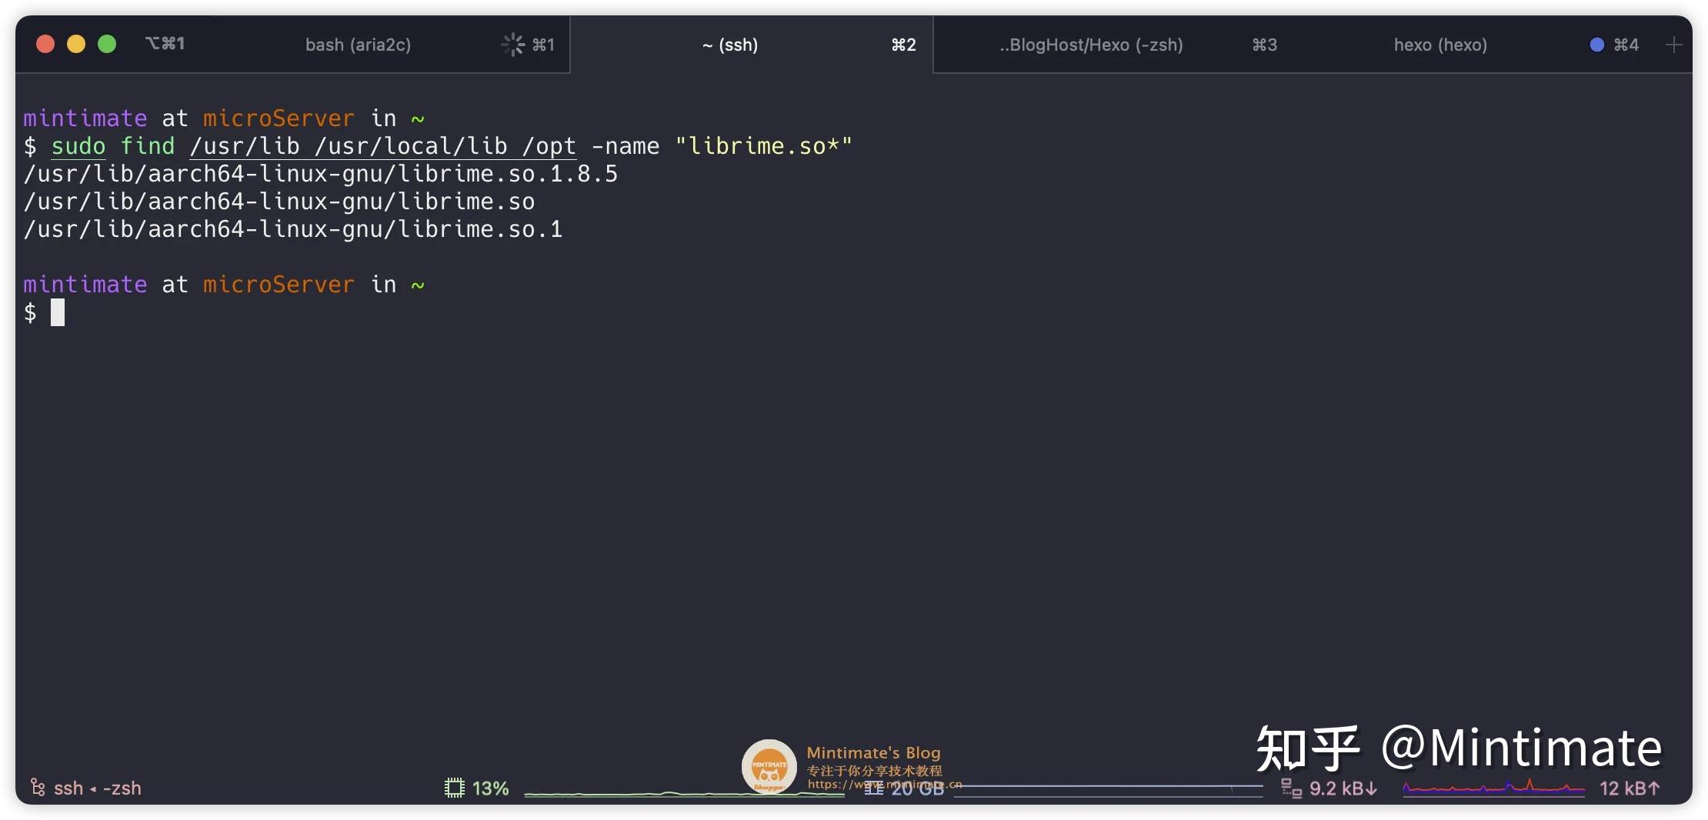The height and width of the screenshot is (820, 1708).
Task: Click the underlined sudo command text
Action: pos(77,145)
